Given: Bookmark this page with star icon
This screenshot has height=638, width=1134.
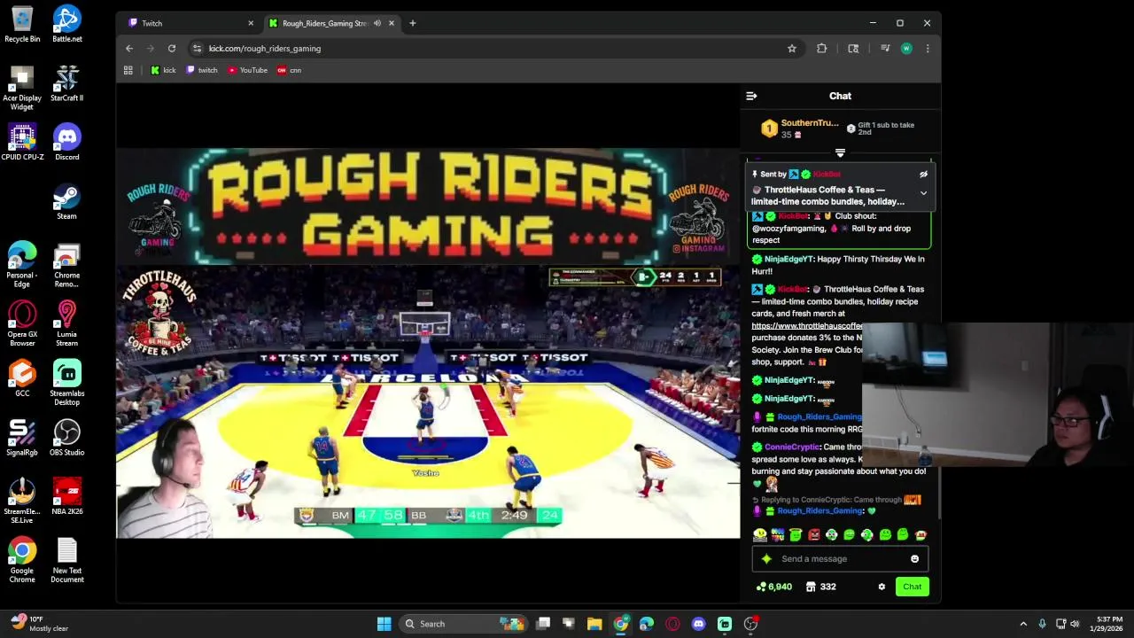Looking at the screenshot, I should [792, 49].
